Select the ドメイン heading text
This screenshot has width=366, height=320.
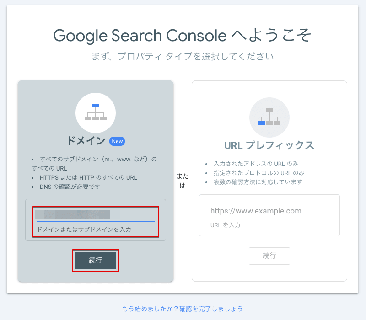[x=86, y=141]
